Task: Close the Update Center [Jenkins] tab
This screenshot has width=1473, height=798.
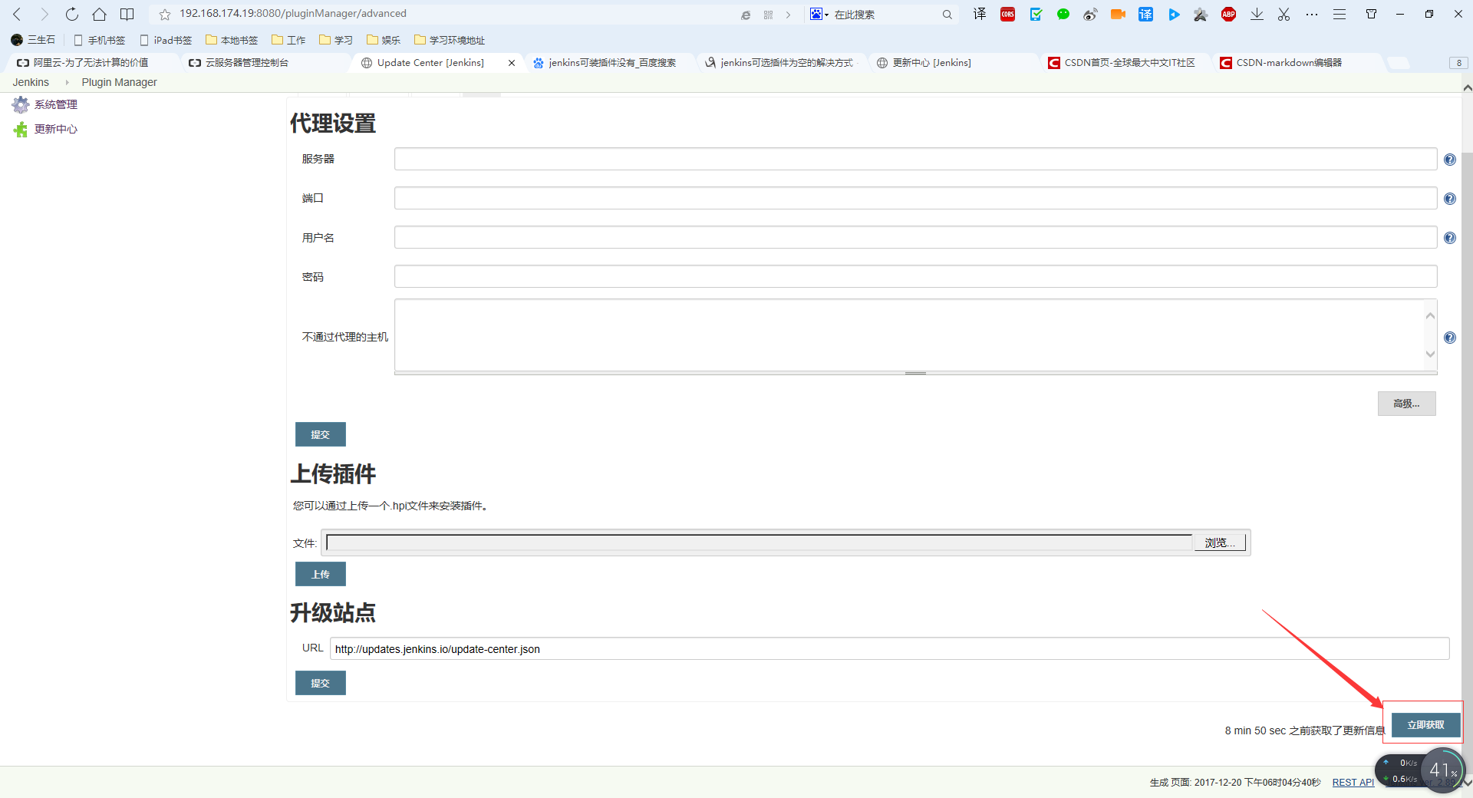Action: tap(512, 63)
